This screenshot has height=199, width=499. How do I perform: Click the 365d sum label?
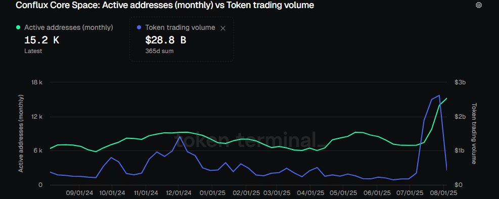tap(159, 51)
